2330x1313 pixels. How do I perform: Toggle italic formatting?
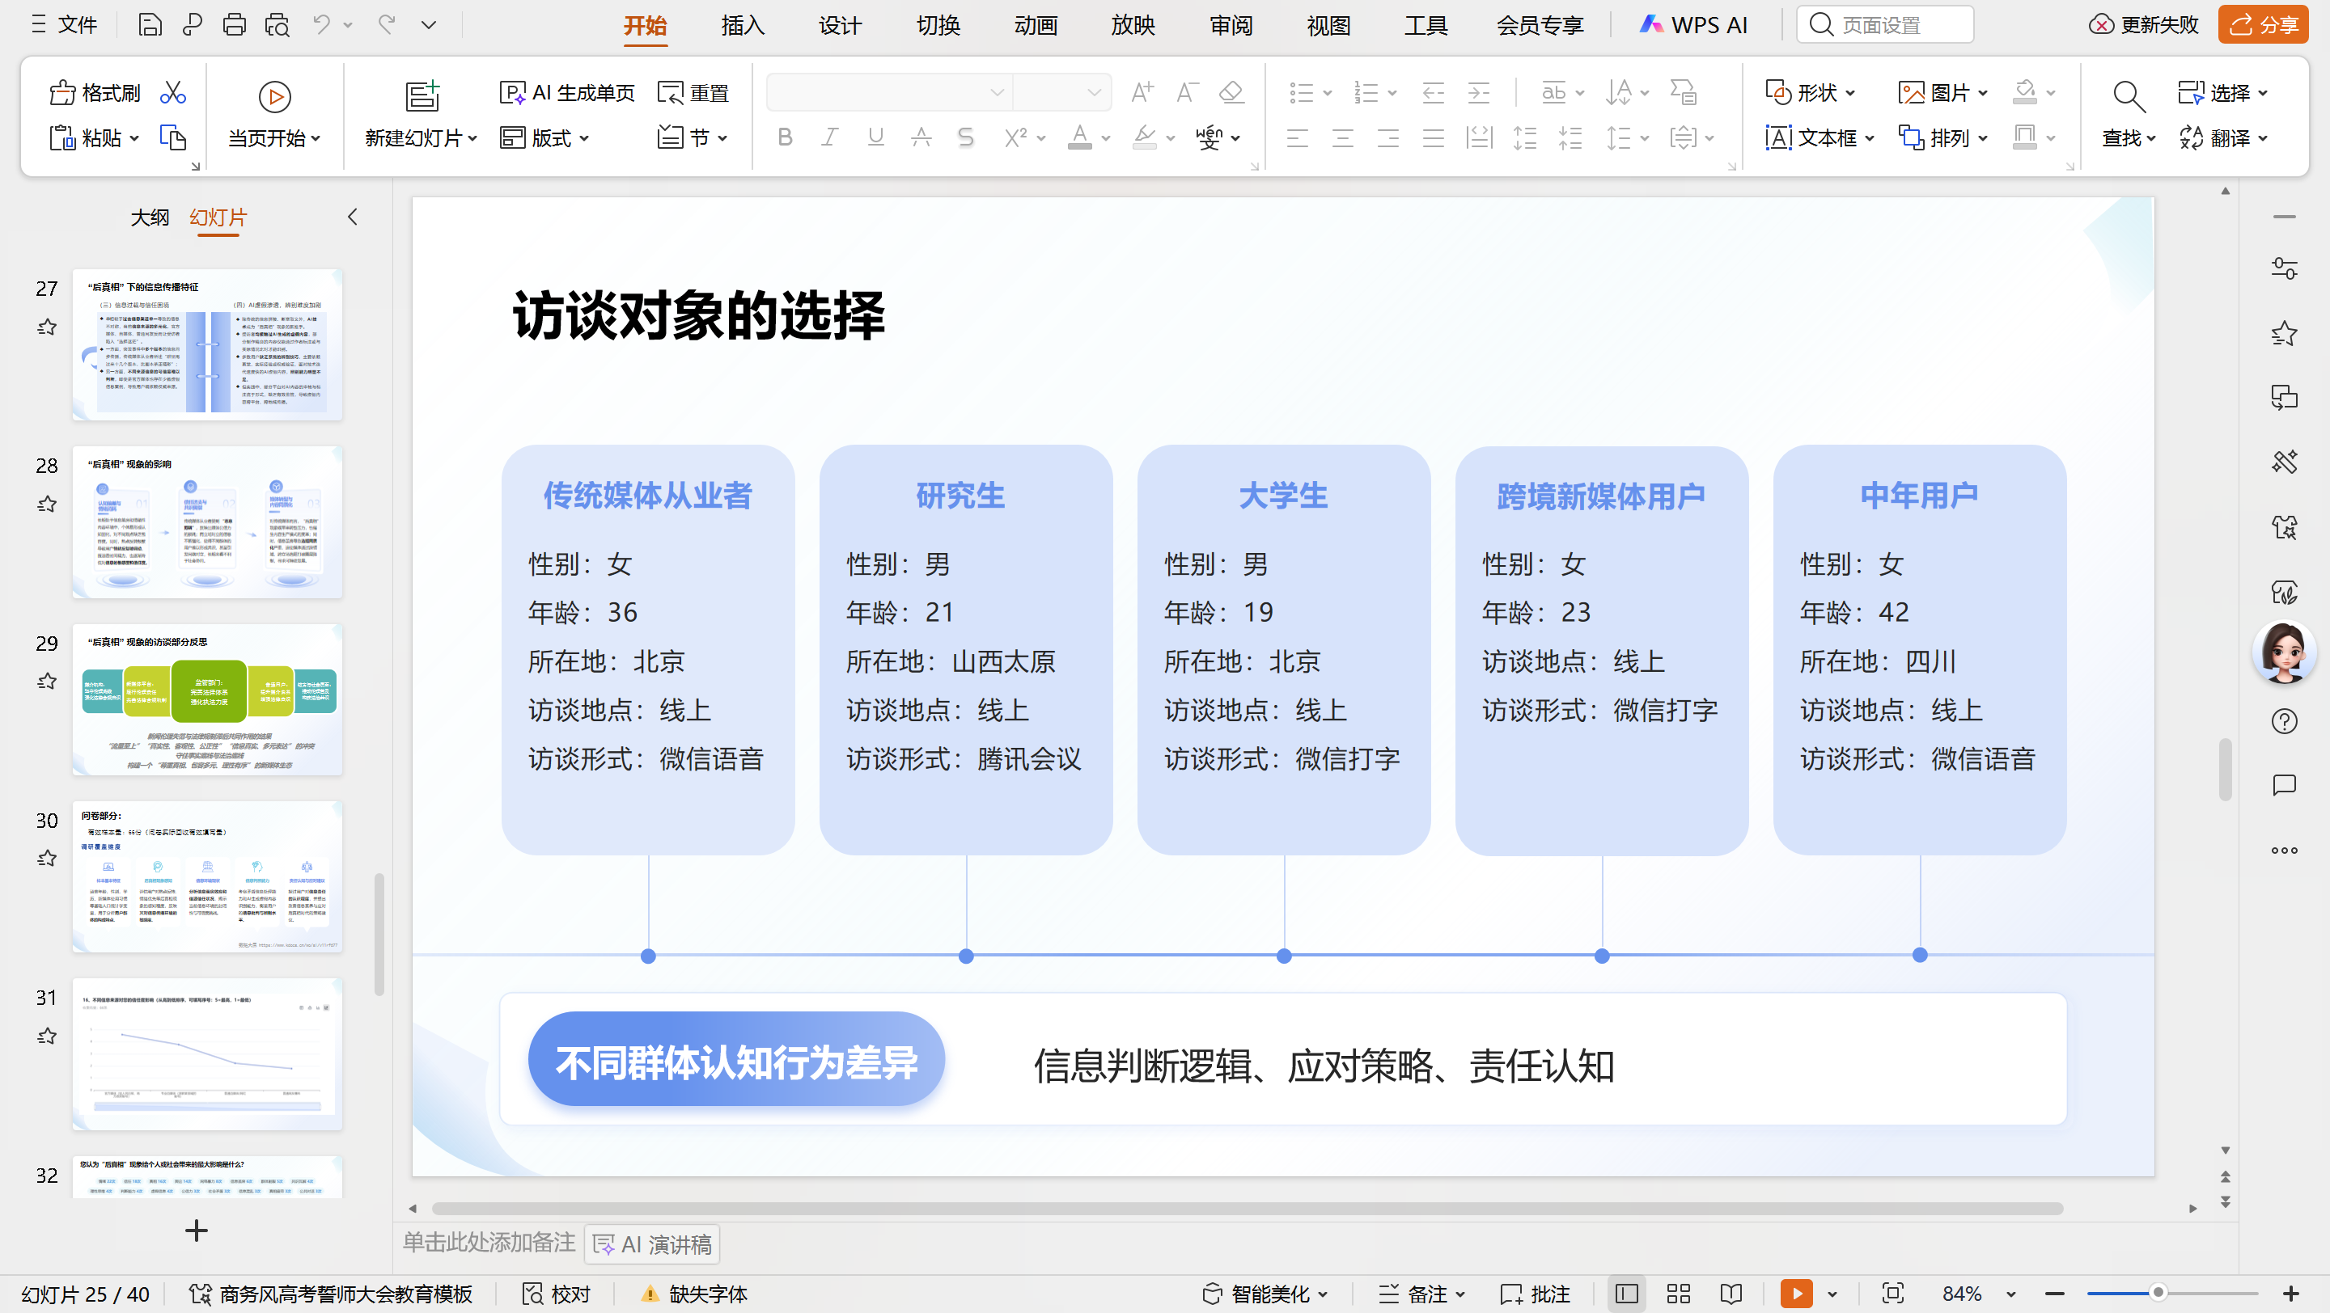point(828,137)
